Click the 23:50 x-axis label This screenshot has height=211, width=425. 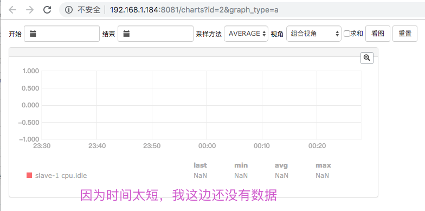[152, 146]
